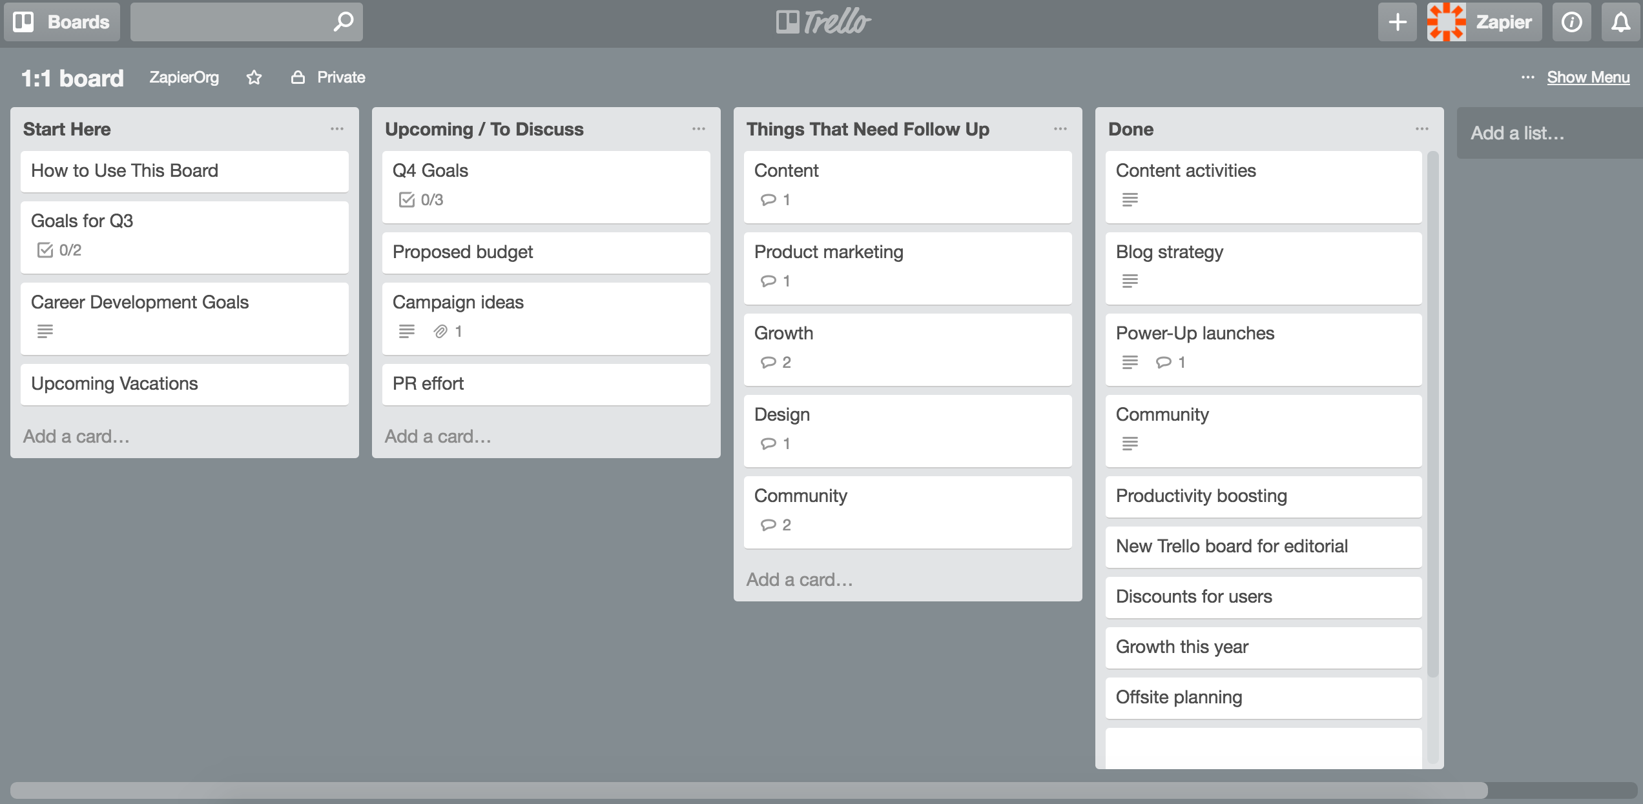Click the Zapier avatar icon
The image size is (1643, 804).
click(1446, 22)
